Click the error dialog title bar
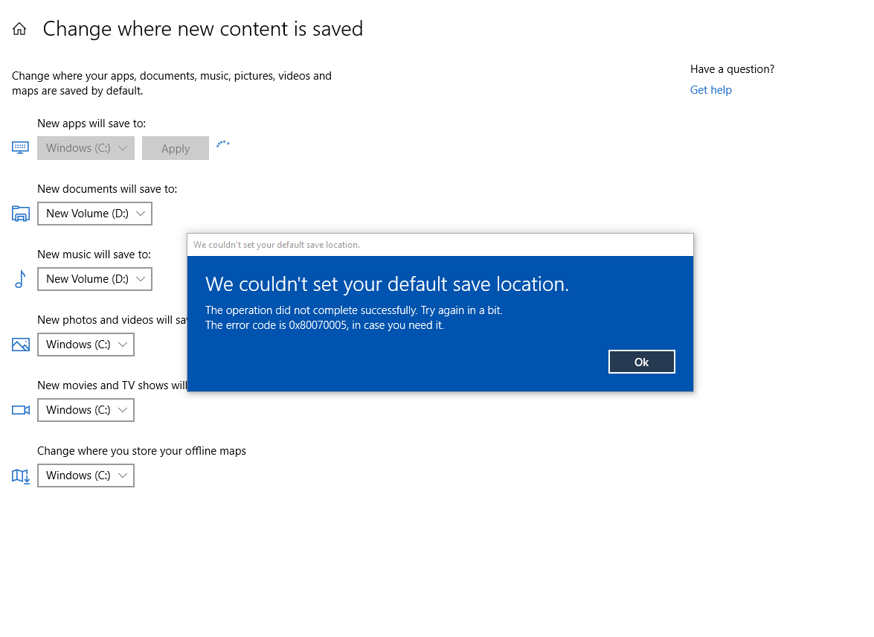The image size is (874, 637). [x=439, y=244]
